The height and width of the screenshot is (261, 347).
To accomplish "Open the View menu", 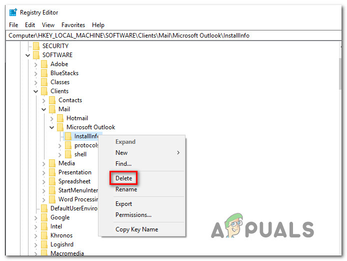I will tap(48, 25).
